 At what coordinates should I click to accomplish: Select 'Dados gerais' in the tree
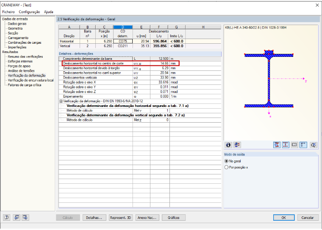click(17, 24)
